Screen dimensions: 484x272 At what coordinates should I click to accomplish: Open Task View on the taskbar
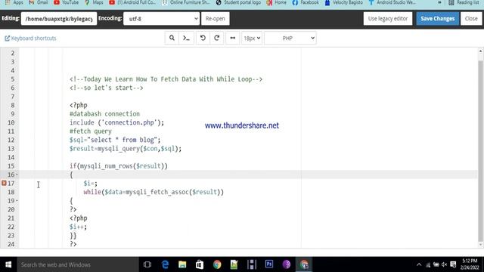click(x=147, y=264)
